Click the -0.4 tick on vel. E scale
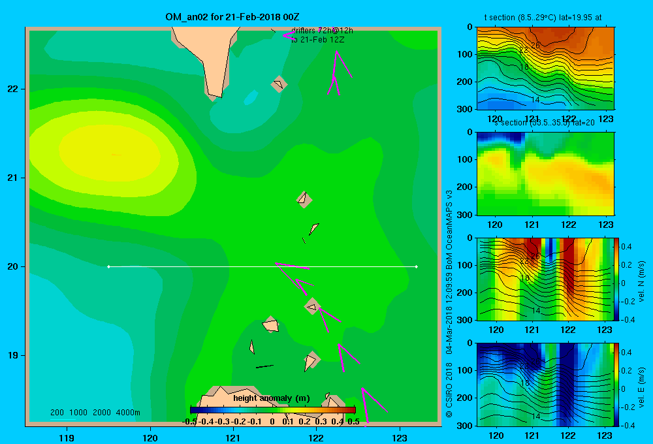The width and height of the screenshot is (653, 444). coord(628,425)
